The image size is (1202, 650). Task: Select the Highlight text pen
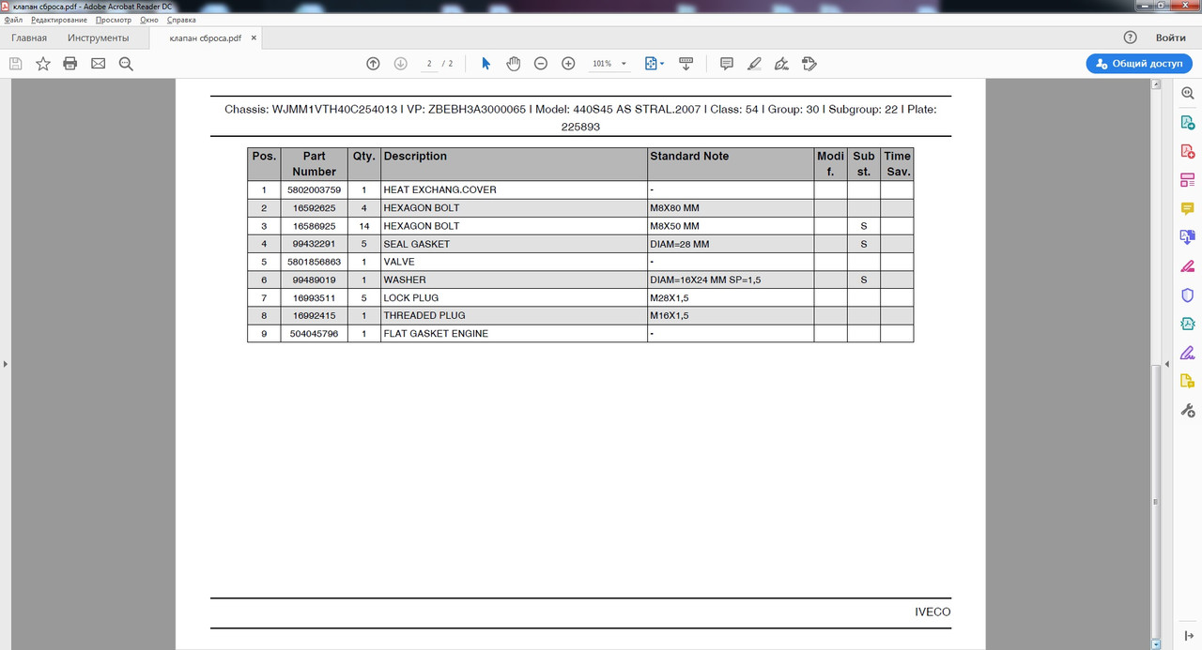pyautogui.click(x=754, y=64)
